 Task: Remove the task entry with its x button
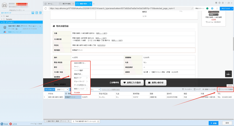[x=40, y=26]
